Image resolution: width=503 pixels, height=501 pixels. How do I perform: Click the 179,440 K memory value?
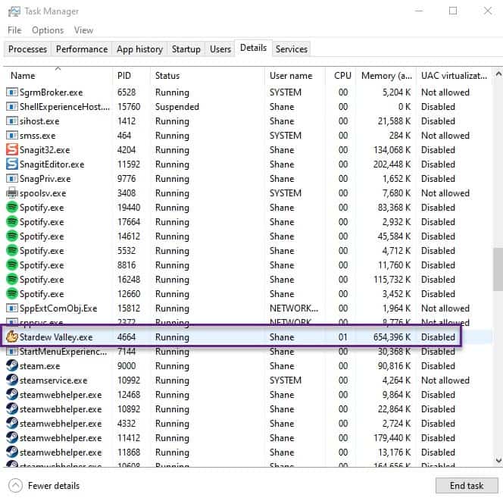pos(392,438)
